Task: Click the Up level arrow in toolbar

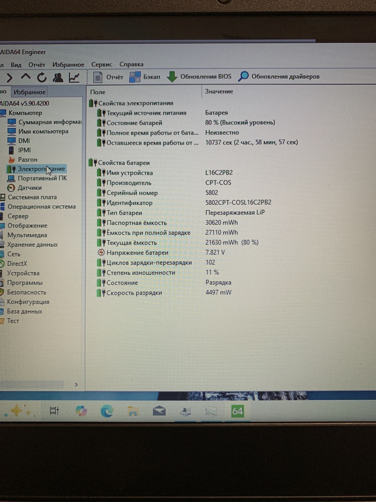Action: [25, 77]
